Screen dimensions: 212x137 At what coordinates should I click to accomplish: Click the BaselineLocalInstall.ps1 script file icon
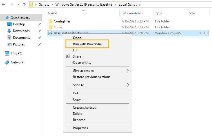tap(50, 33)
